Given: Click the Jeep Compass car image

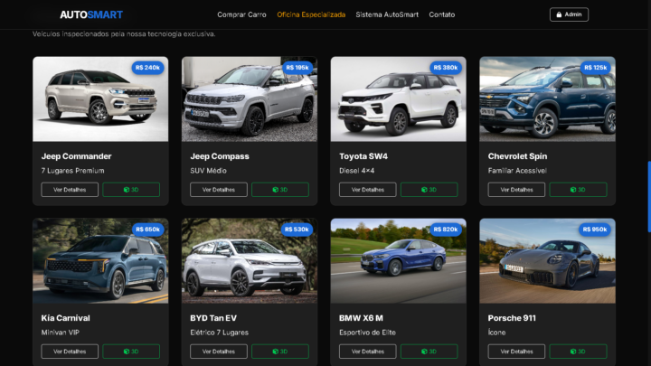Looking at the screenshot, I should coord(249,99).
